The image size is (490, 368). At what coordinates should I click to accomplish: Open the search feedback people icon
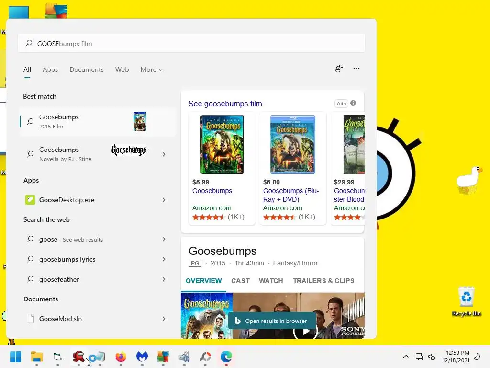click(x=339, y=69)
